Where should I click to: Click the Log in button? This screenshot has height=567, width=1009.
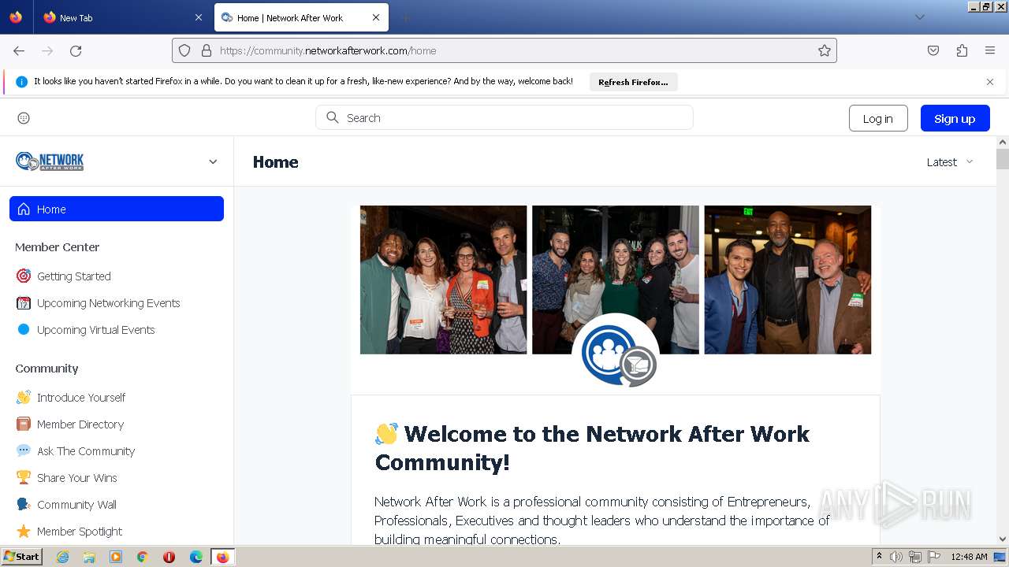click(878, 118)
